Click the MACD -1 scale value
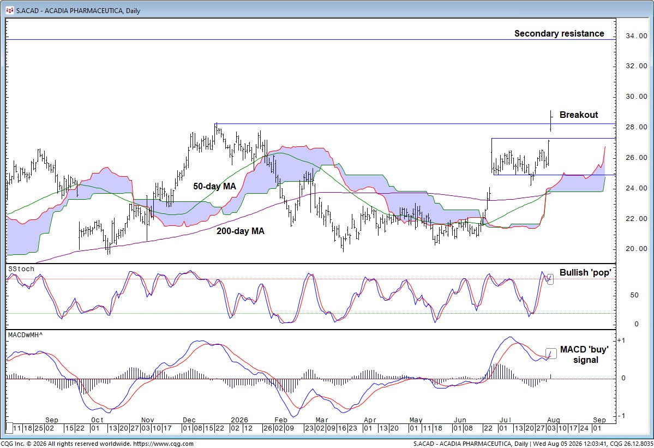This screenshot has height=448, width=654. (x=621, y=415)
